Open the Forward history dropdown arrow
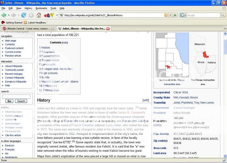This screenshot has height=163, width=227. [x=18, y=15]
